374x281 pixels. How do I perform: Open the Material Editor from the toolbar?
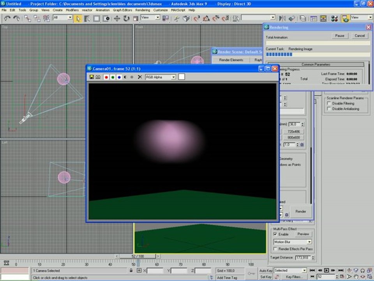click(x=334, y=18)
